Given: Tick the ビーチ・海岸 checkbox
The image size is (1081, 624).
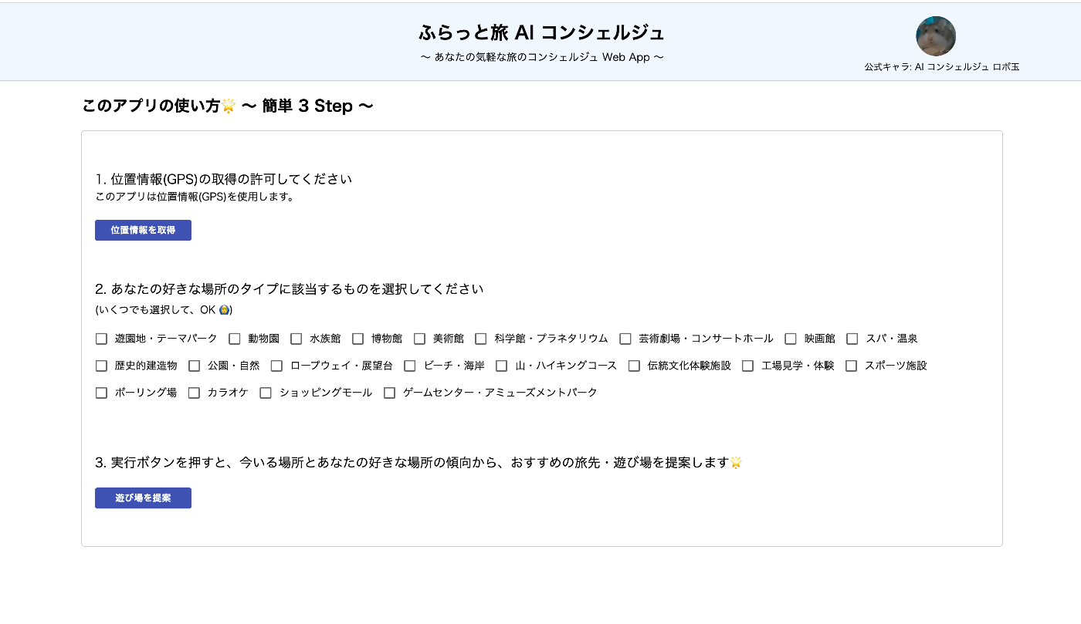Looking at the screenshot, I should click(x=410, y=366).
